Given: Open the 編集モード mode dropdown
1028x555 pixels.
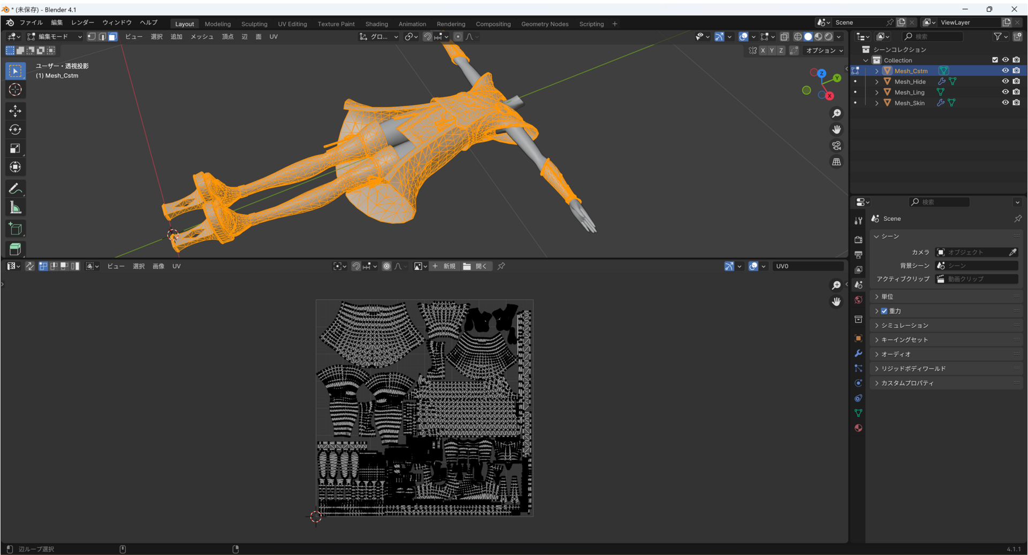Looking at the screenshot, I should pos(54,37).
